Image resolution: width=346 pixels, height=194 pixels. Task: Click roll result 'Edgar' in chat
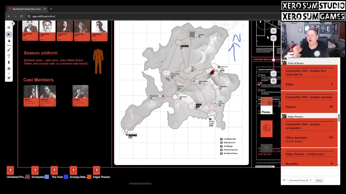[290, 84]
